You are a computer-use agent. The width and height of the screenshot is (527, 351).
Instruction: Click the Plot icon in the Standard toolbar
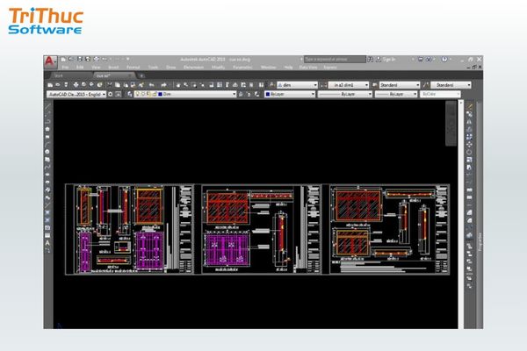tap(76, 85)
